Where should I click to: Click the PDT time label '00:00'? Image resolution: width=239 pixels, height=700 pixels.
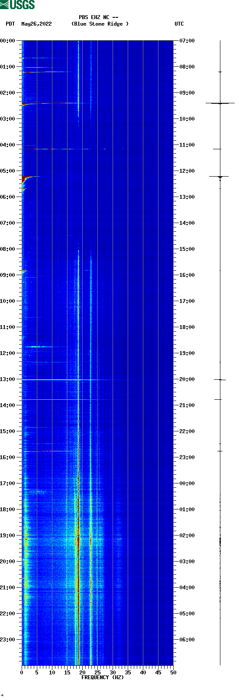(8, 41)
